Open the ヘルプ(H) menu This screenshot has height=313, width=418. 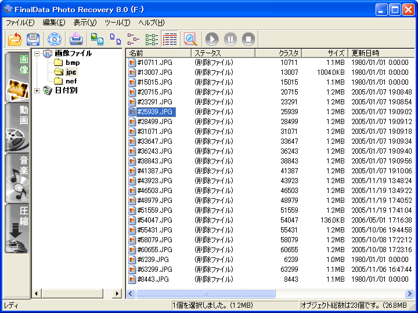[x=152, y=23]
